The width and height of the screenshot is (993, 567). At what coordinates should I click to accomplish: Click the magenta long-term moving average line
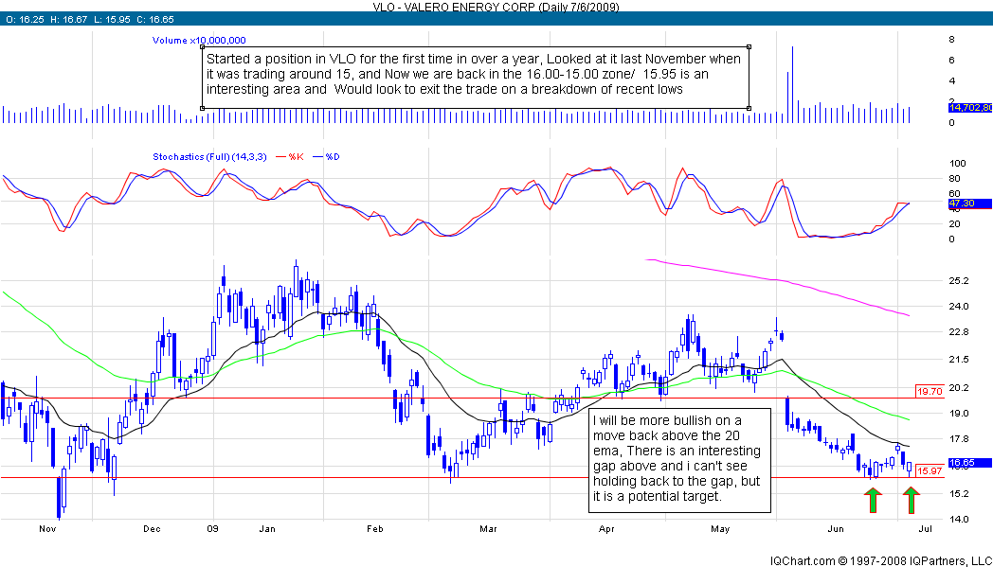point(778,279)
